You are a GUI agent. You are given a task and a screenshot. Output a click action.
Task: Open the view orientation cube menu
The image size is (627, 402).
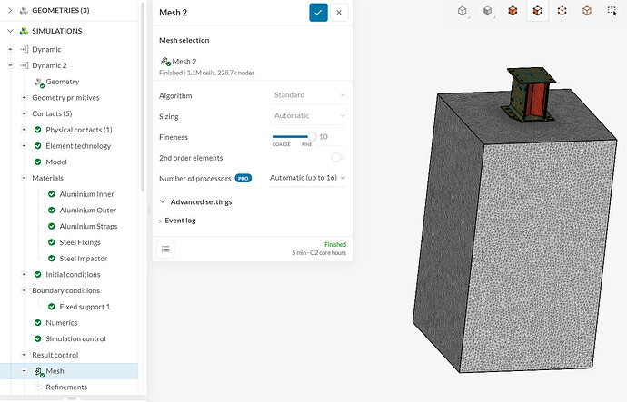click(x=463, y=11)
